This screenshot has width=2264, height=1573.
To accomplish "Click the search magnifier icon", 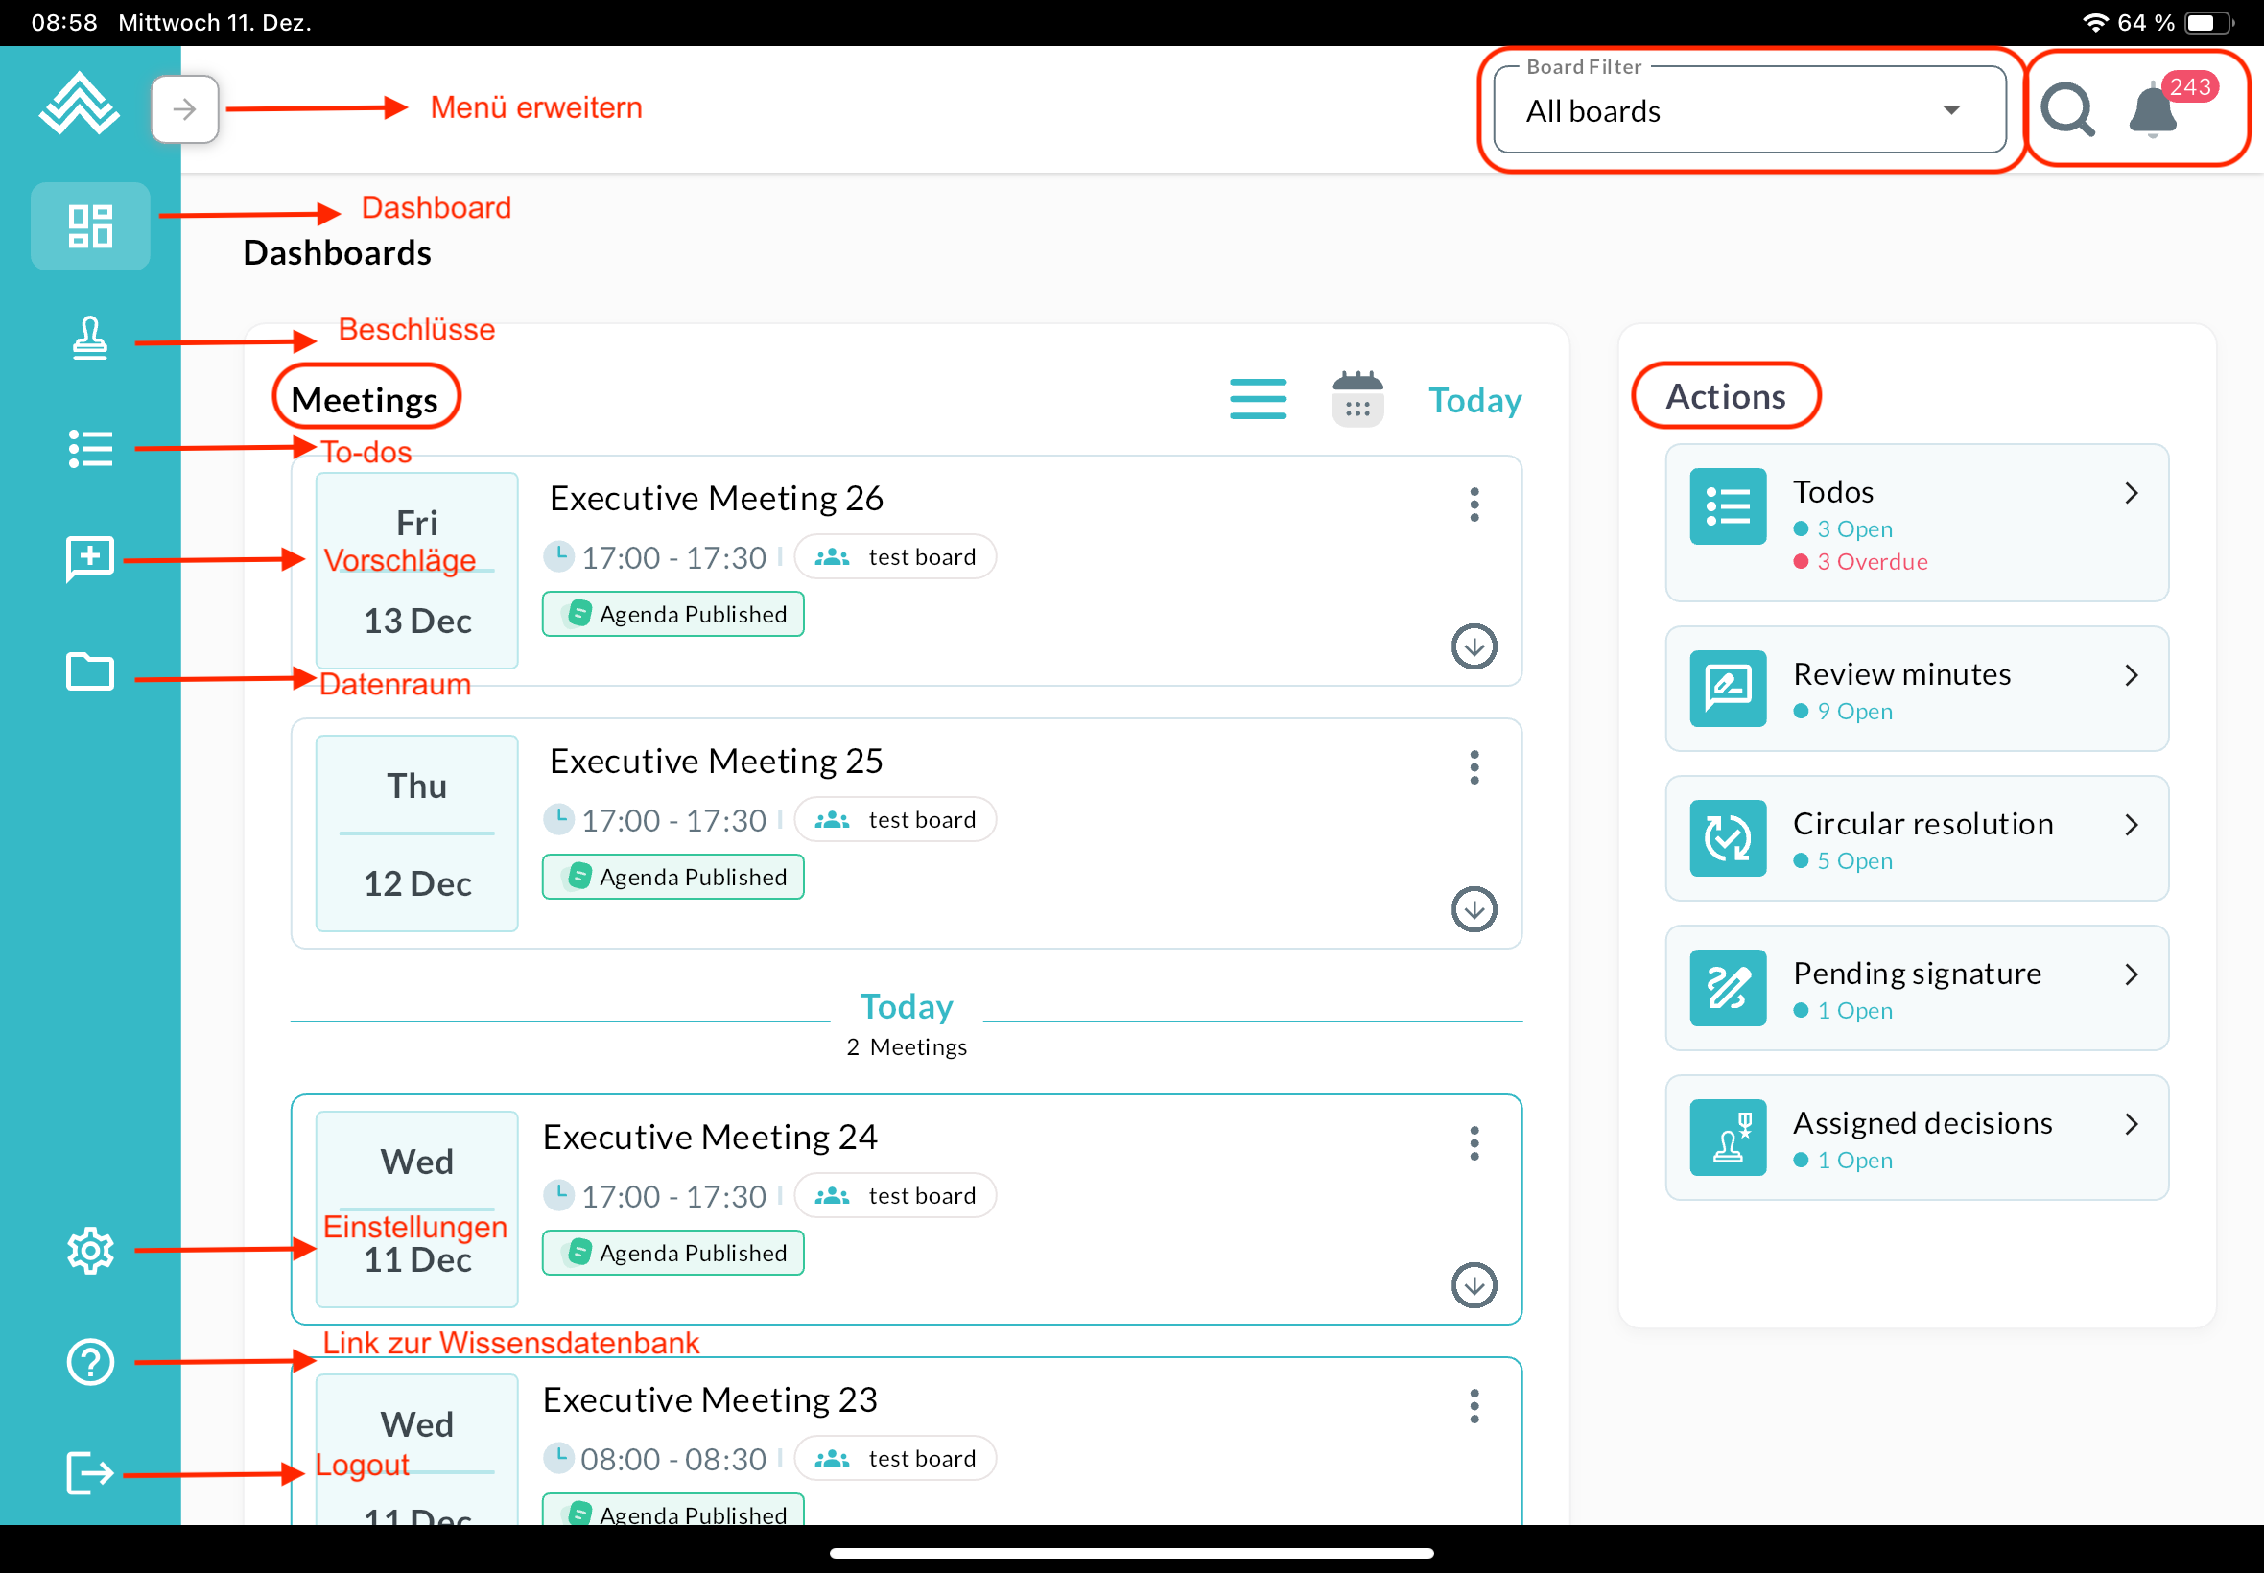I will click(x=2067, y=109).
